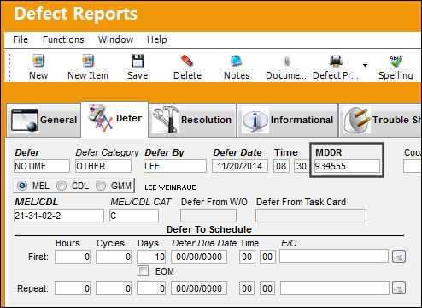Screen dimensions: 422x308
Task: Click the MEL/CDL CAT field C
Action: tap(134, 216)
